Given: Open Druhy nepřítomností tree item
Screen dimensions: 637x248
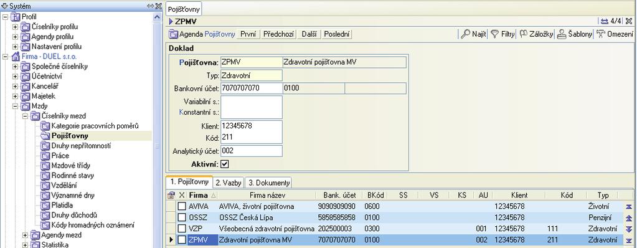Looking at the screenshot, I should coord(81,146).
